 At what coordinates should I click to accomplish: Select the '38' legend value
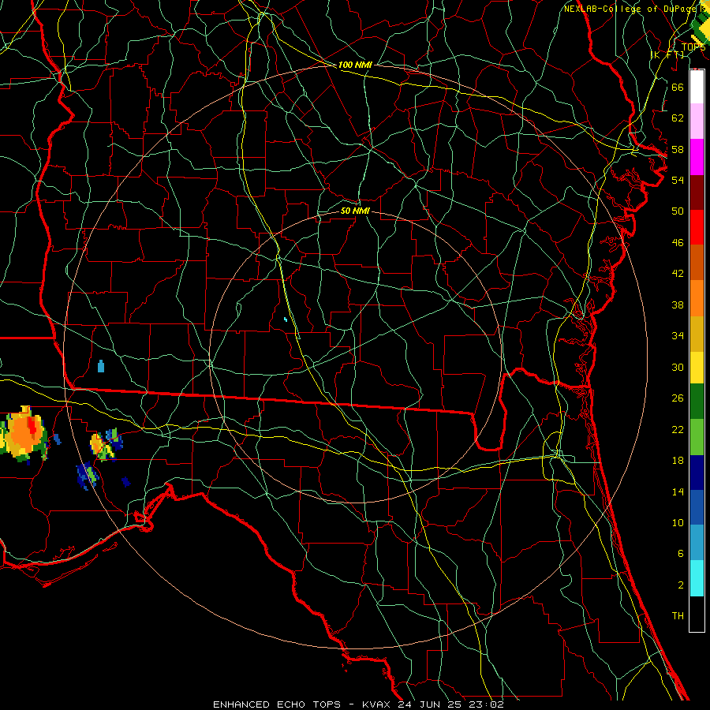pos(678,305)
